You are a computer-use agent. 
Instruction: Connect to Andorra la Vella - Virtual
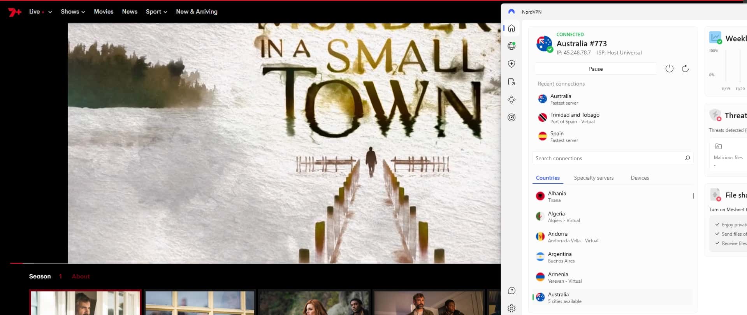pos(612,237)
